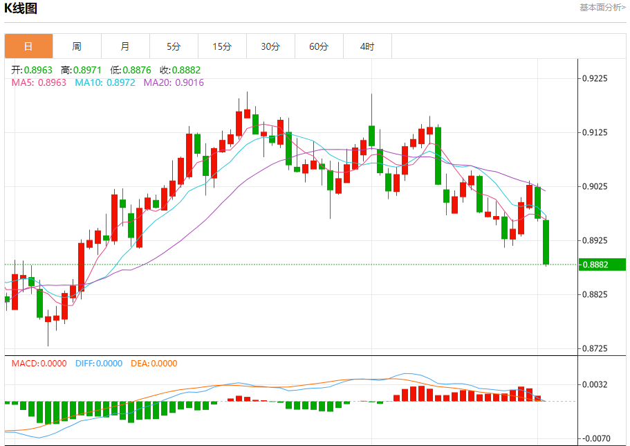Open the 4时 timeframe tab
This screenshot has width=630, height=446.
click(367, 46)
